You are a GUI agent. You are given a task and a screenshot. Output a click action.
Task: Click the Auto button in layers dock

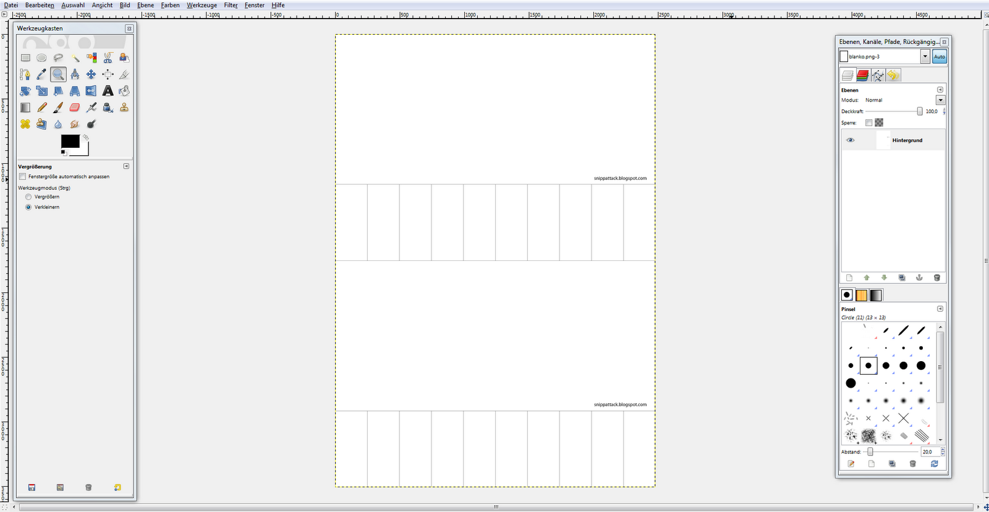pos(940,56)
